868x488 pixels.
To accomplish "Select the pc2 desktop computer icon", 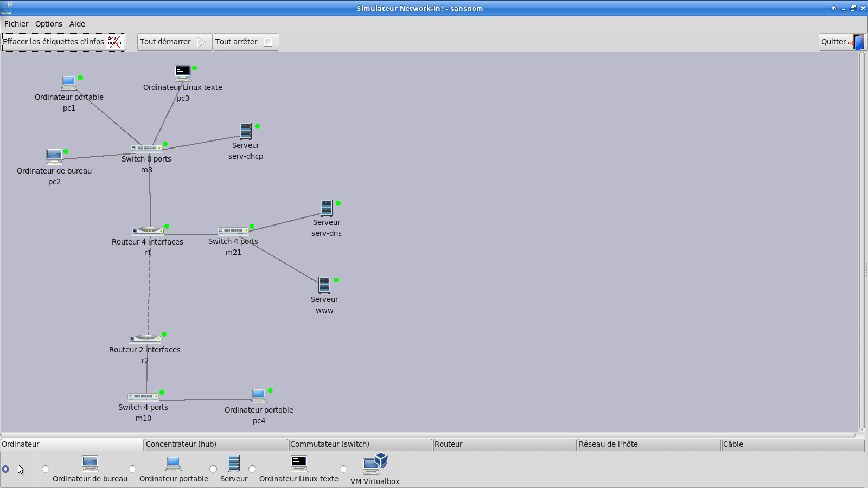I will (x=54, y=157).
